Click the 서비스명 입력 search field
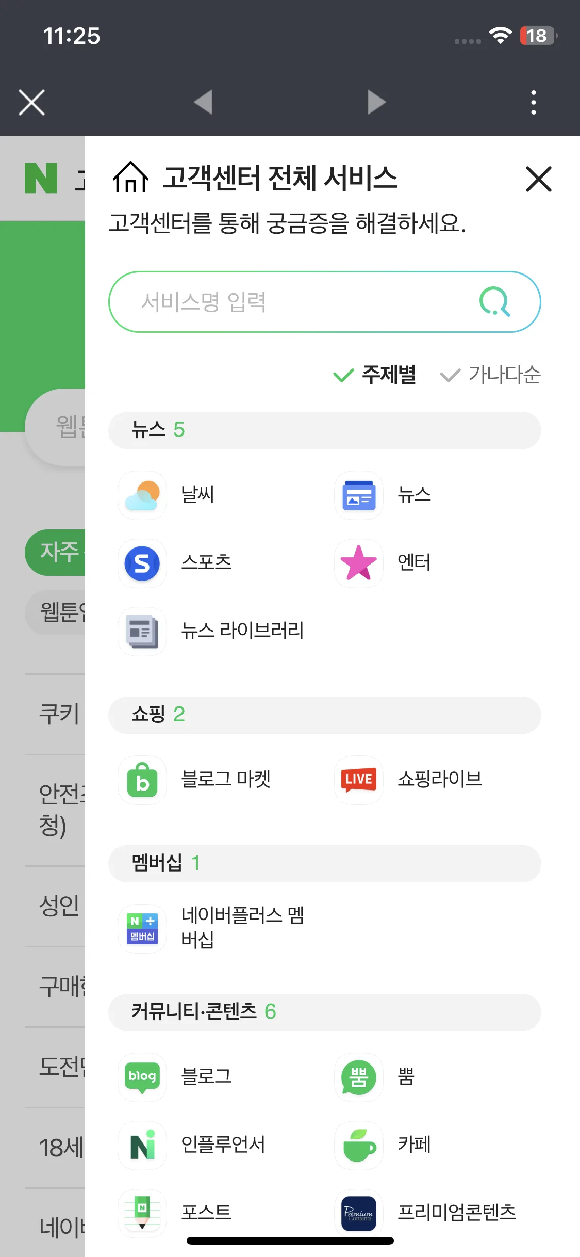 (325, 302)
